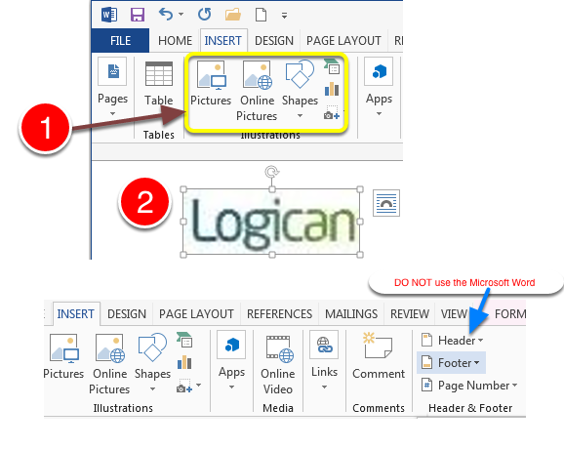Click the Open folder icon
This screenshot has height=449, width=564.
pos(232,15)
